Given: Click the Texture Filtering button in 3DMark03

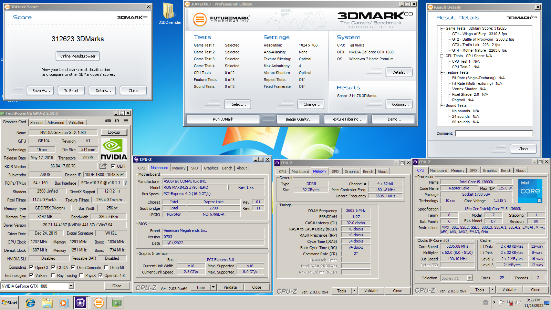Looking at the screenshot, I should point(346,119).
